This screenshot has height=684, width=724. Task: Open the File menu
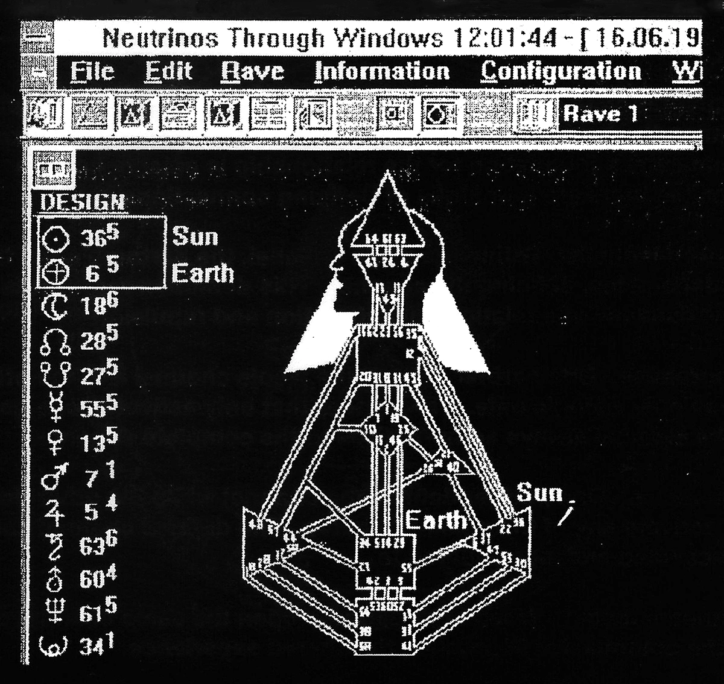[92, 72]
